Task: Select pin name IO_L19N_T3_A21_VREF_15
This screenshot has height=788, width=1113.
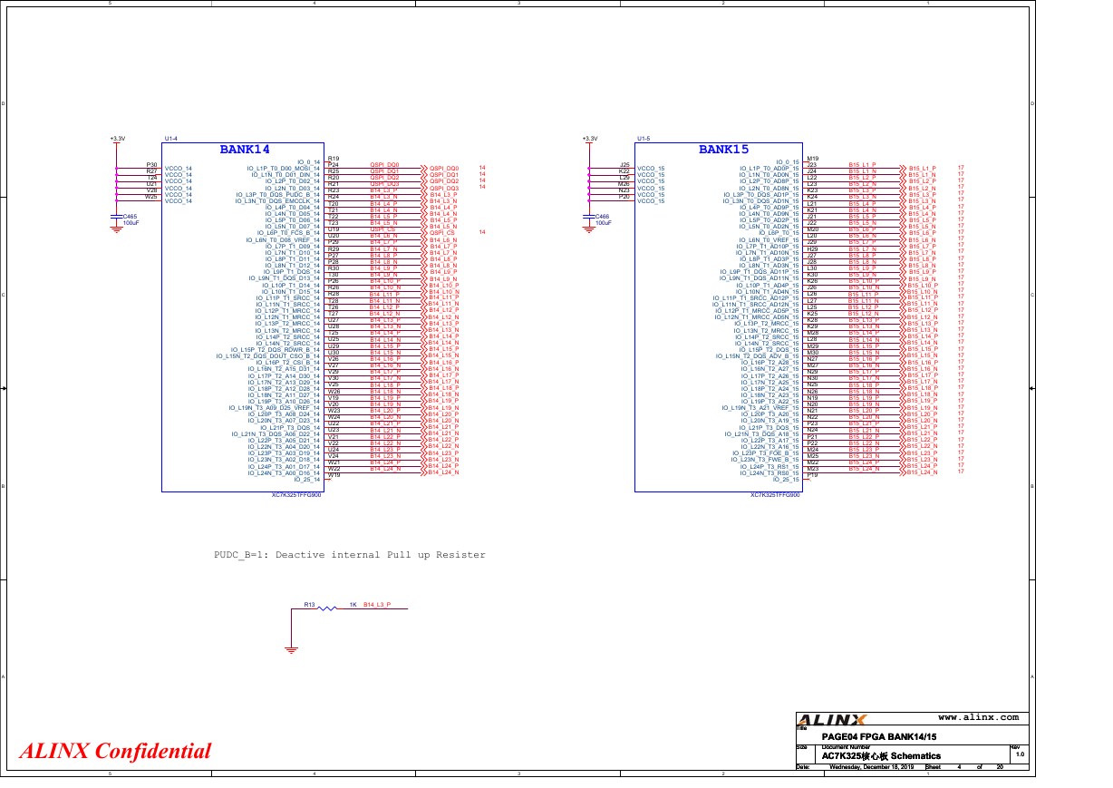Action: pyautogui.click(x=760, y=408)
